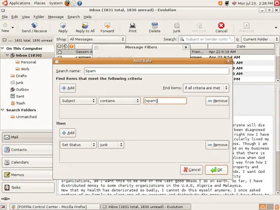Image resolution: width=280 pixels, height=210 pixels.
Task: Open the Current Folder search scope dropdown
Action: (x=260, y=39)
